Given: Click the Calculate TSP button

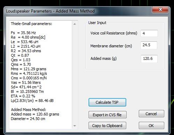Looking at the screenshot, I should click(107, 102).
